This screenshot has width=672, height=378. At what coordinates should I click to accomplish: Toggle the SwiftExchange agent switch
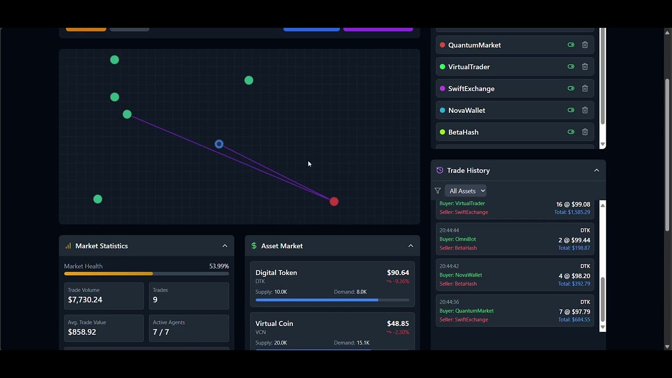(571, 89)
